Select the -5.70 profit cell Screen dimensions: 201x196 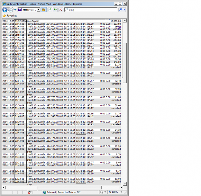pos(118,171)
